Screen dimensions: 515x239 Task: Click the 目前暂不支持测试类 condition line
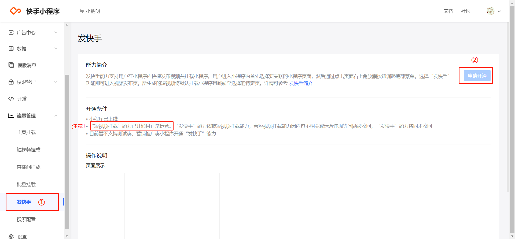[152, 133]
